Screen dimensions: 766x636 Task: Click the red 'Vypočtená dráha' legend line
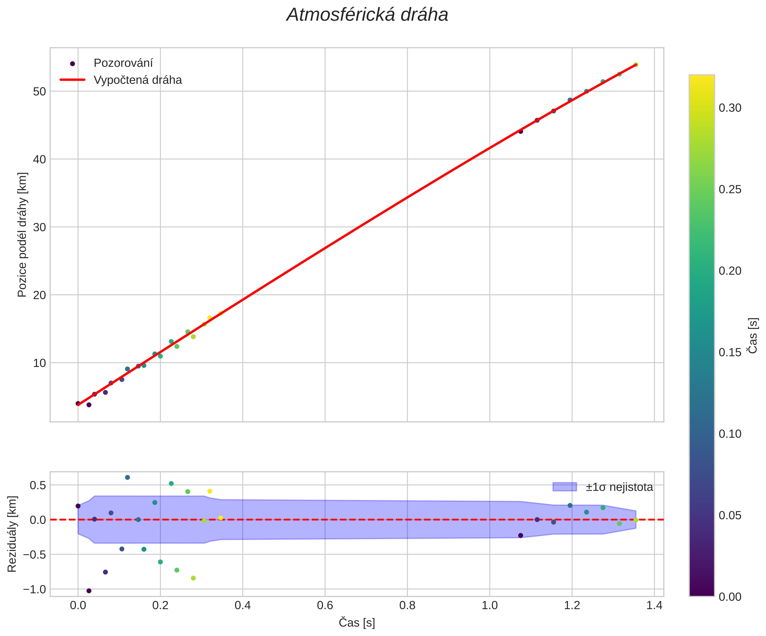pyautogui.click(x=73, y=80)
